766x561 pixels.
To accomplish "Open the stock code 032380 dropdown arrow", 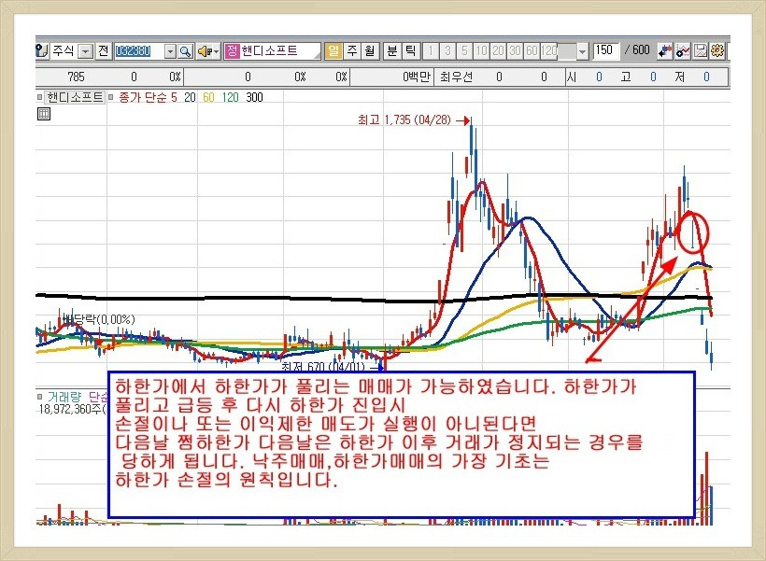I will [170, 50].
